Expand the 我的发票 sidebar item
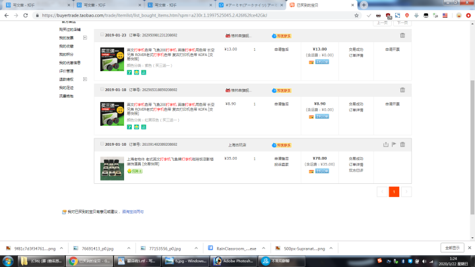The image size is (475, 267). tap(85, 38)
